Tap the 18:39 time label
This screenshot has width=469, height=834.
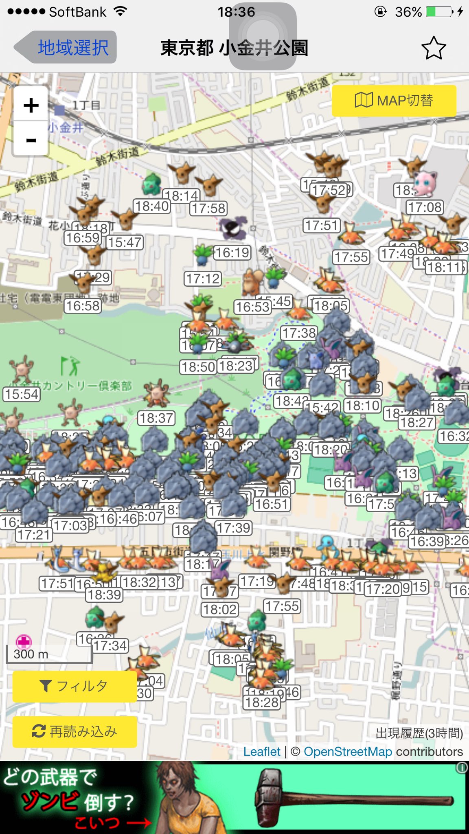[x=105, y=595]
